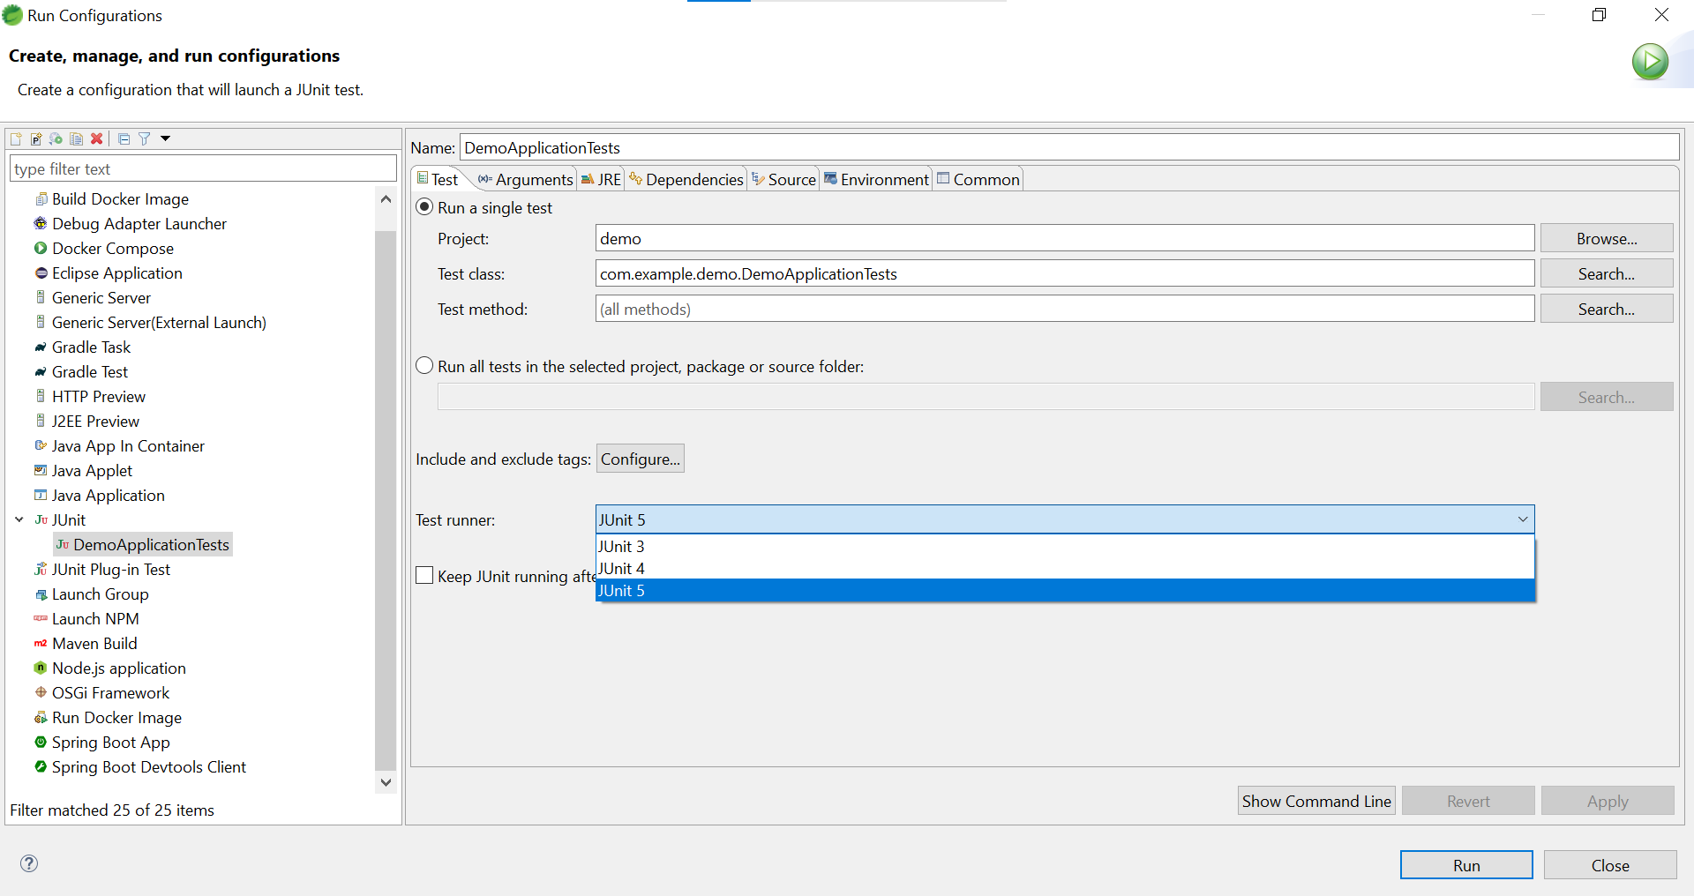Select the Eclipse Application icon

[41, 273]
